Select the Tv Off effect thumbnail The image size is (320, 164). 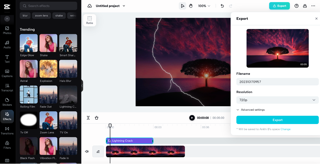coord(29,120)
